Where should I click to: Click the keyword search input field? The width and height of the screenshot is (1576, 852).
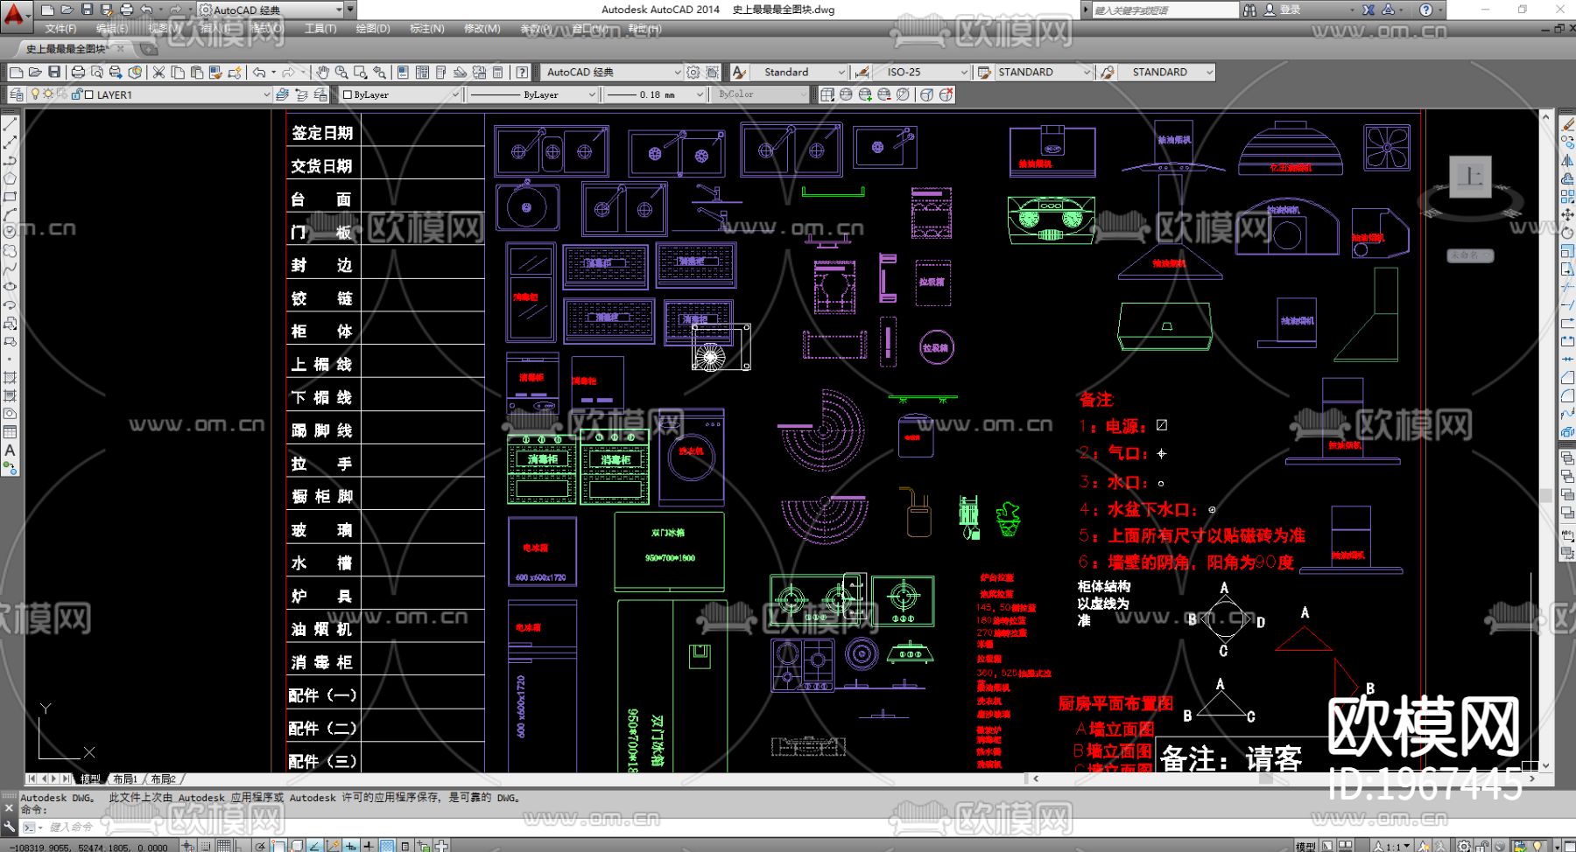pos(1164,10)
